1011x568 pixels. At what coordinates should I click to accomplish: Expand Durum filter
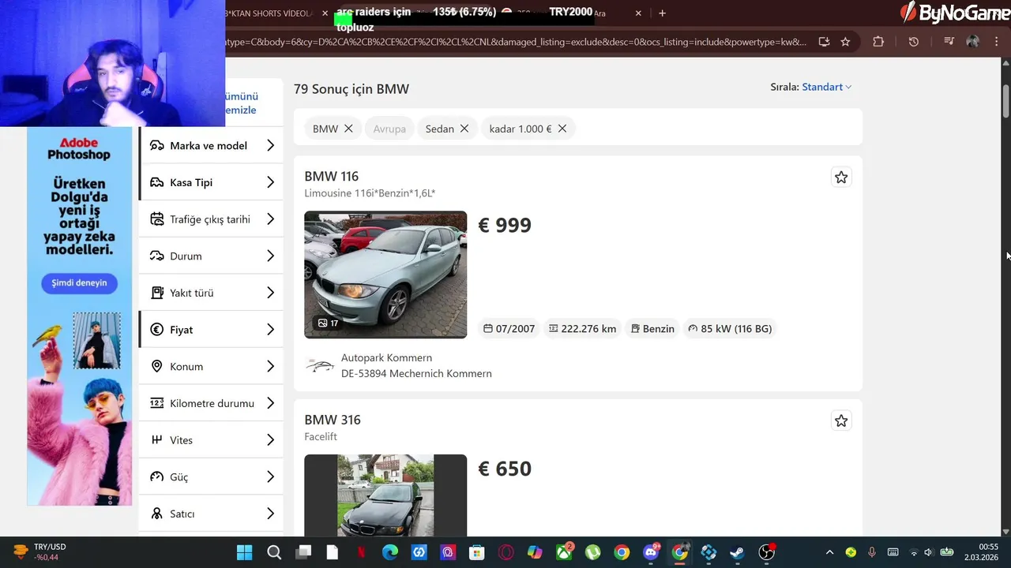pos(211,256)
